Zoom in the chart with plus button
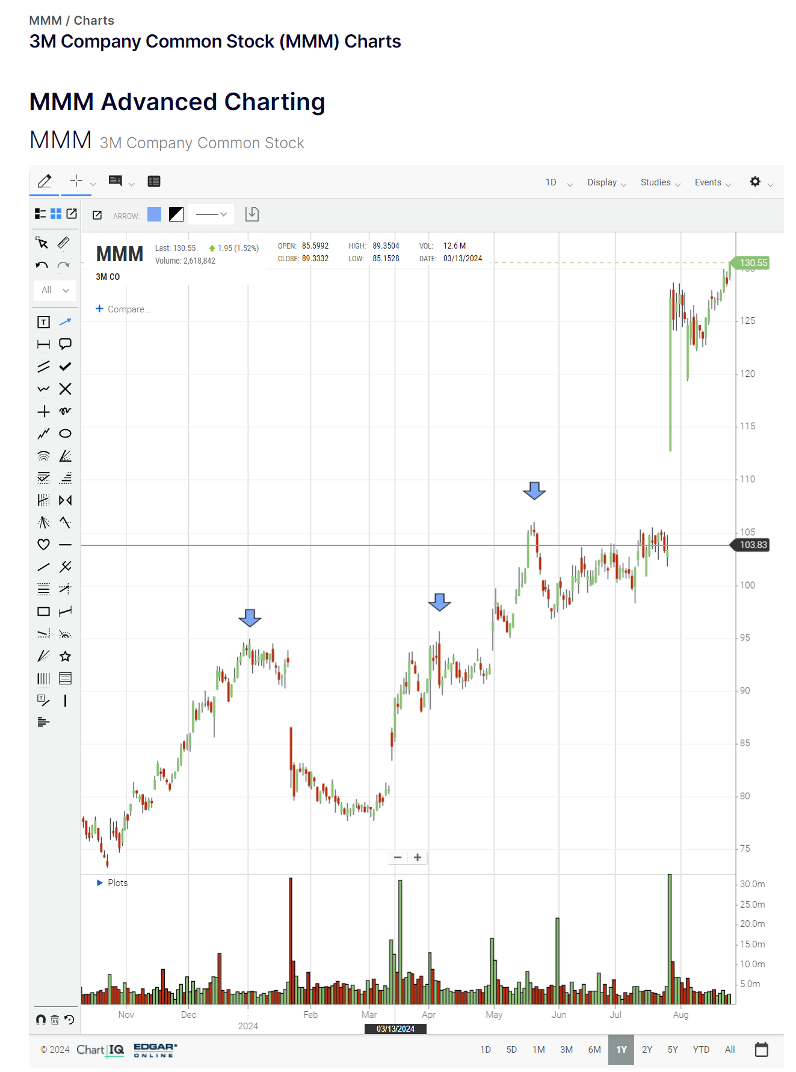The height and width of the screenshot is (1072, 796). pyautogui.click(x=418, y=857)
